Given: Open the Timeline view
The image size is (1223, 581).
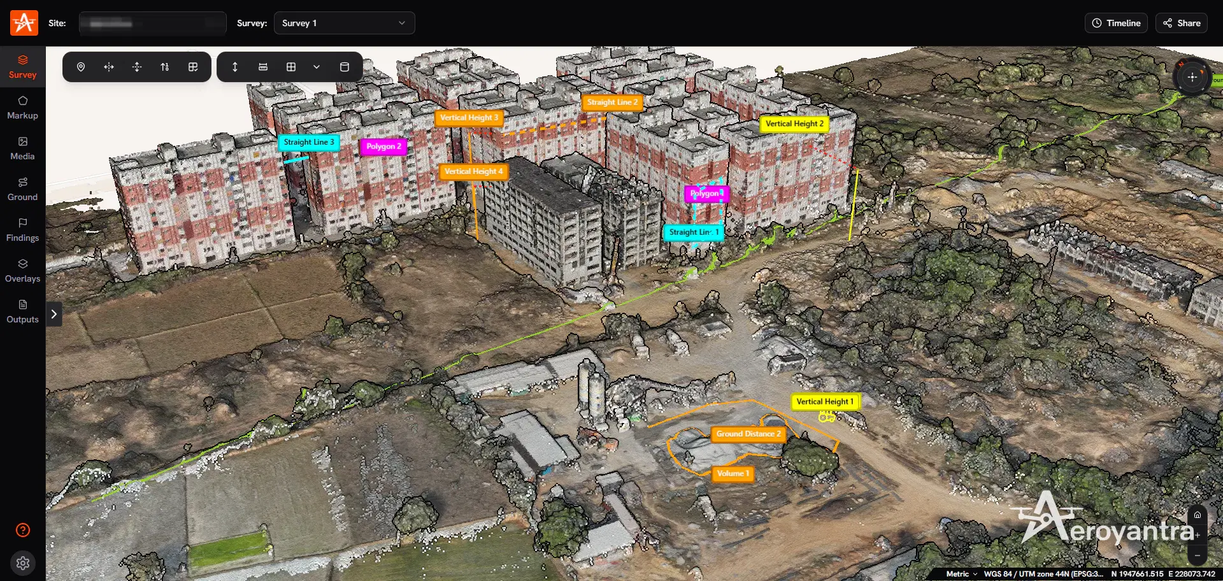Looking at the screenshot, I should pos(1116,23).
